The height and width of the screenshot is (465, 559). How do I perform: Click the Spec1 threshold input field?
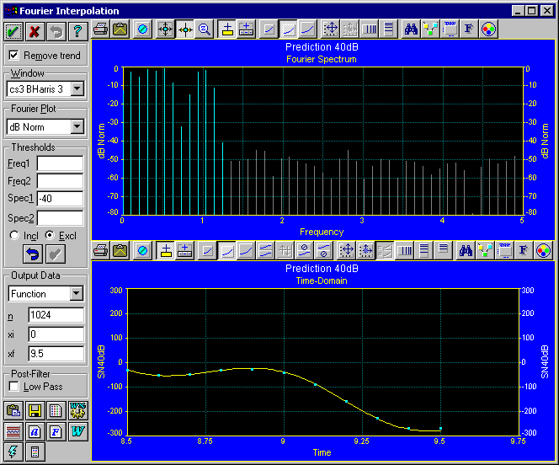click(x=60, y=199)
